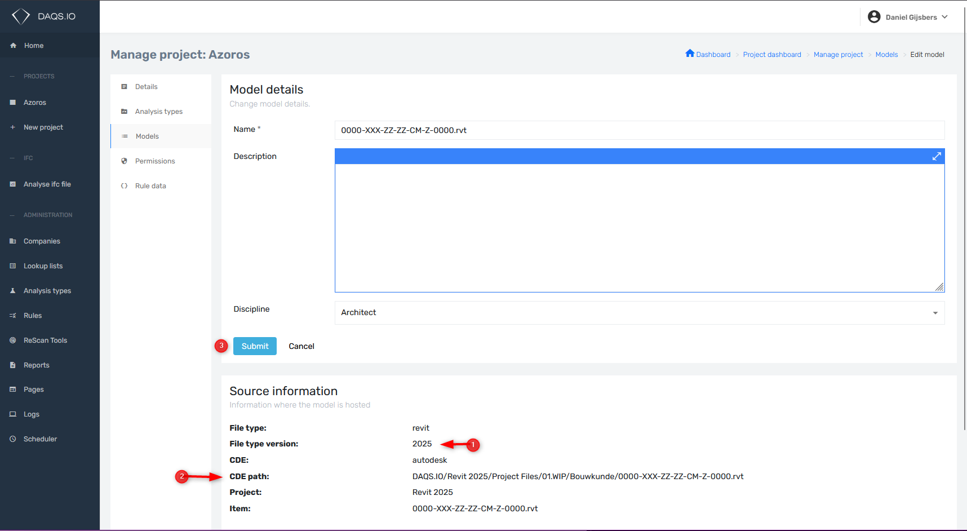Viewport: 967px width, 531px height.
Task: Click the page vertical scrollbar
Action: (x=965, y=220)
